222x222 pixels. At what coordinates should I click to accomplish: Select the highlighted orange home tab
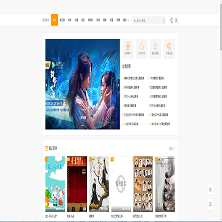pos(54,20)
